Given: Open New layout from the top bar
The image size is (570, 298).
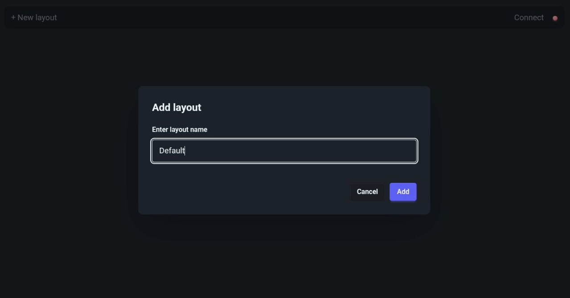Looking at the screenshot, I should point(34,18).
